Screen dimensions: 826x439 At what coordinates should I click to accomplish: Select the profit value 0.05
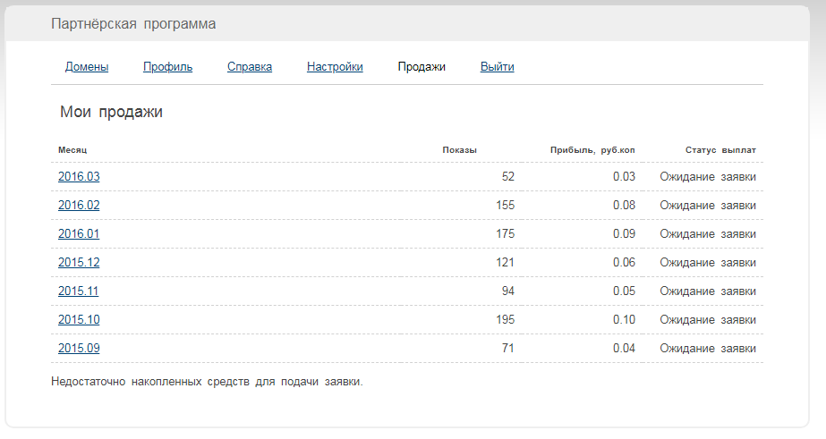point(625,291)
